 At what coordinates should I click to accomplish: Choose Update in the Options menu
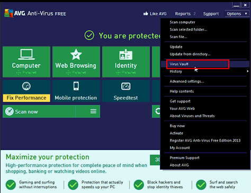click(x=176, y=47)
